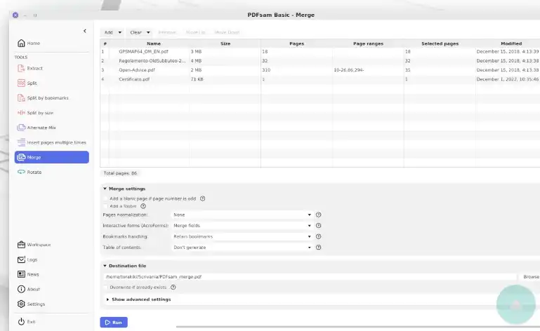Edit page range 10-26,86,294-
Image resolution: width=540 pixels, height=331 pixels.
tap(368, 70)
